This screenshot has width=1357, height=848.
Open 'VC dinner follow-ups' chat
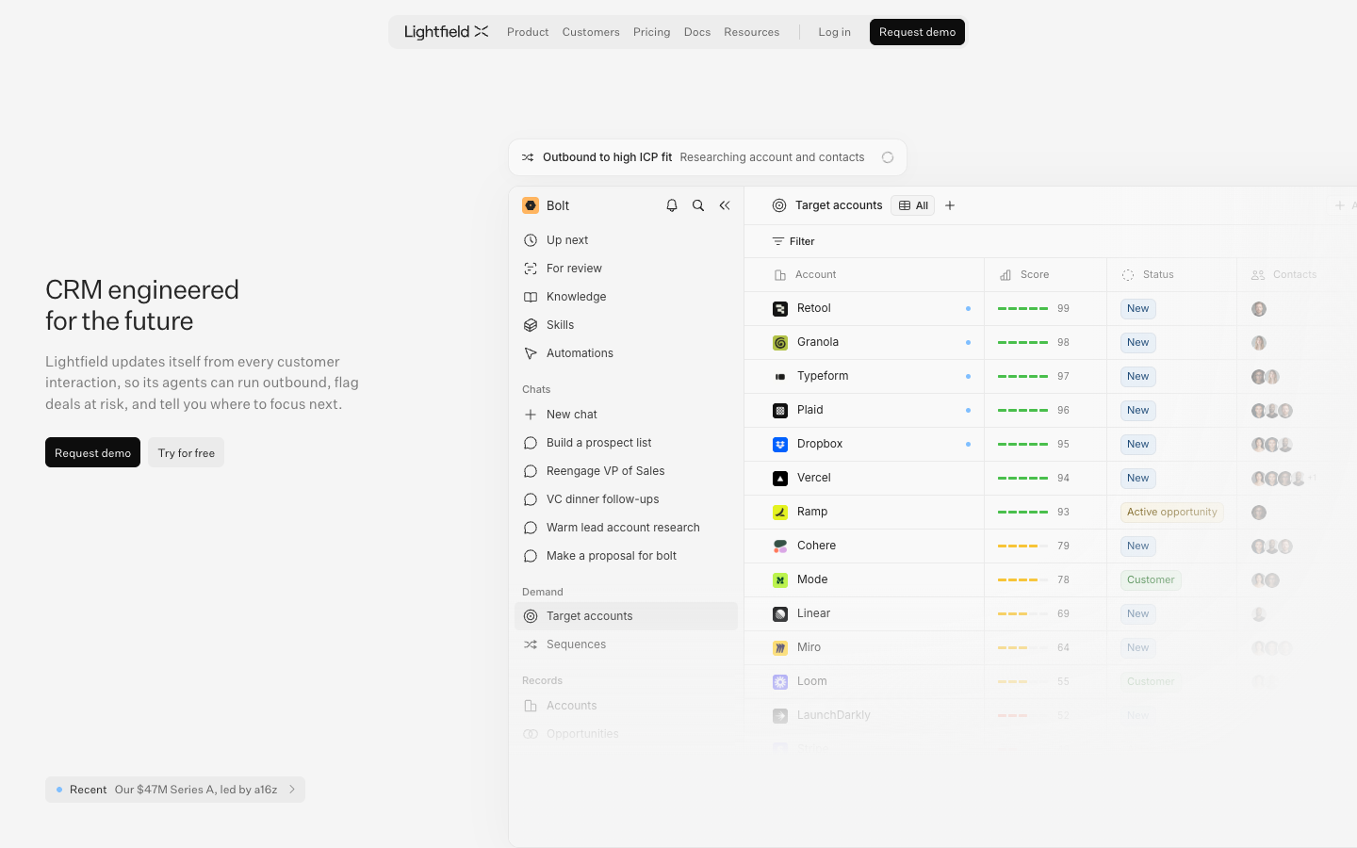click(626, 499)
